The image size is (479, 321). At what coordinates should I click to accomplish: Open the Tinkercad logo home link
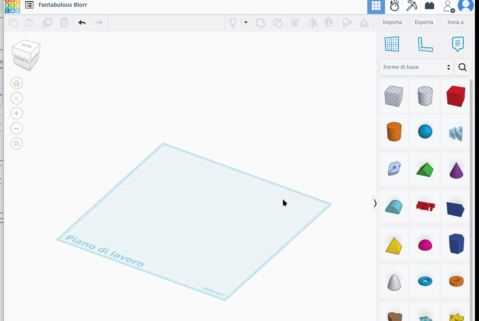point(12,6)
